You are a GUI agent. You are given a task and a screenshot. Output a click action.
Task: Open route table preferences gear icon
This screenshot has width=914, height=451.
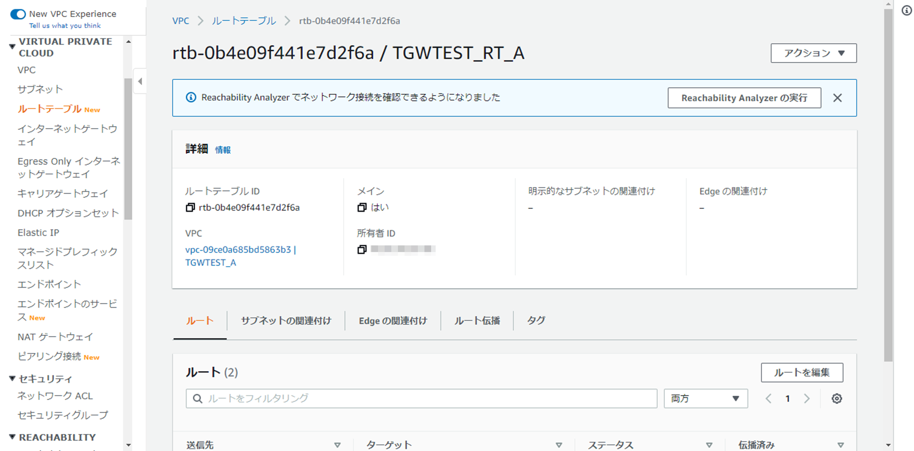coord(836,398)
